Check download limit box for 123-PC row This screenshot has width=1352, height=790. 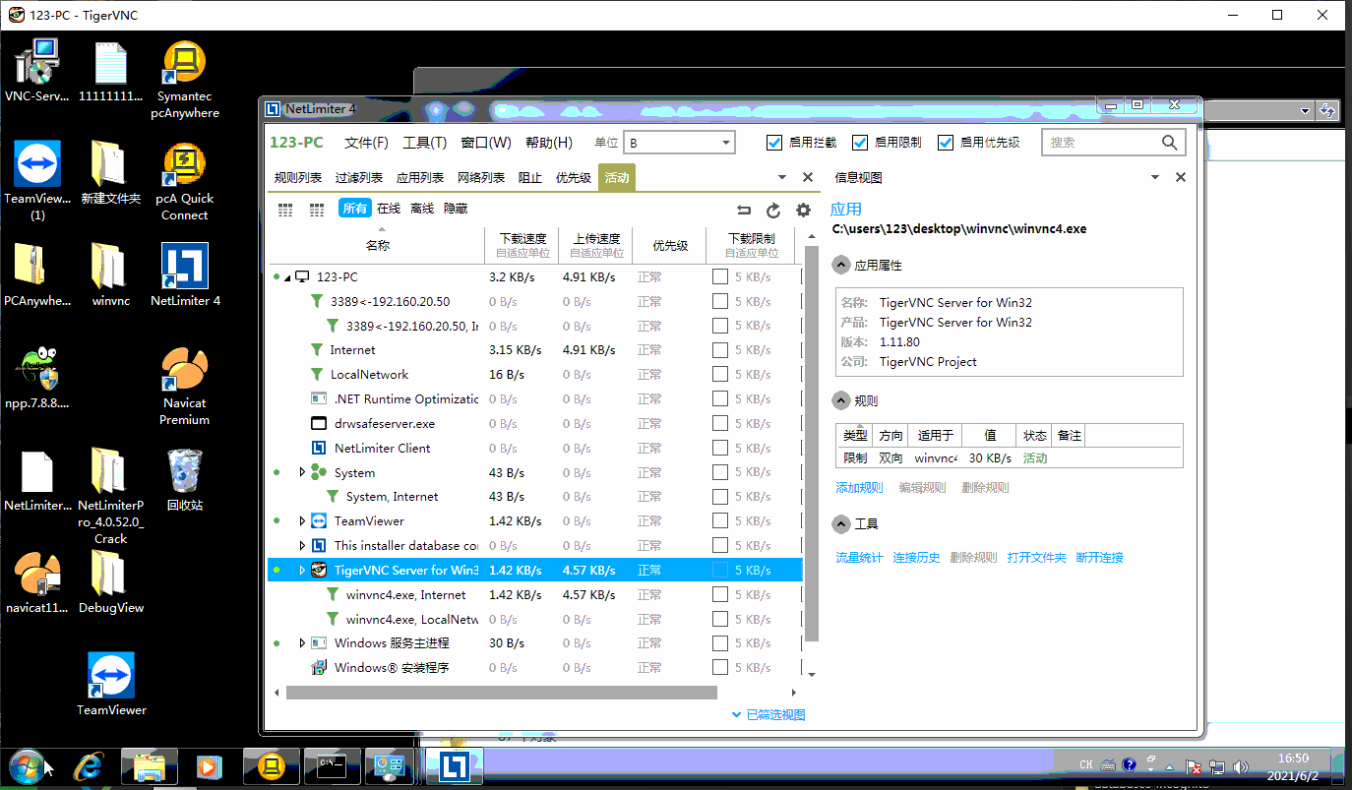(720, 276)
